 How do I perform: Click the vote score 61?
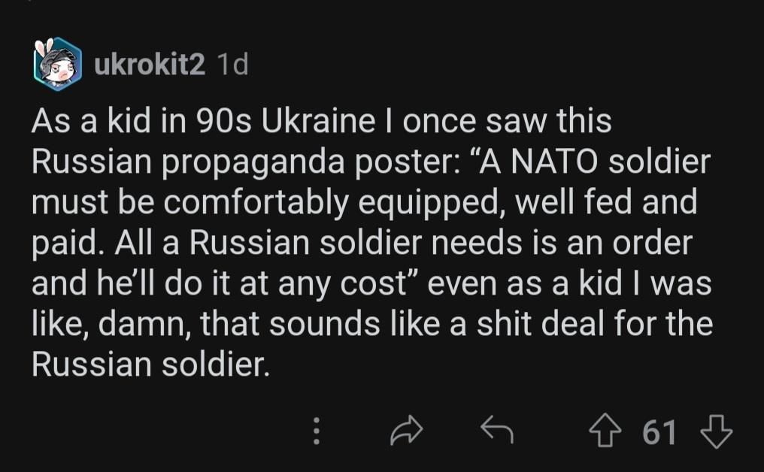click(x=660, y=432)
